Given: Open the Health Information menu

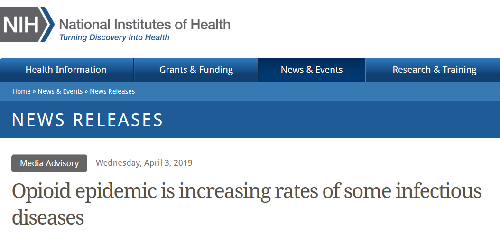Looking at the screenshot, I should pyautogui.click(x=66, y=70).
